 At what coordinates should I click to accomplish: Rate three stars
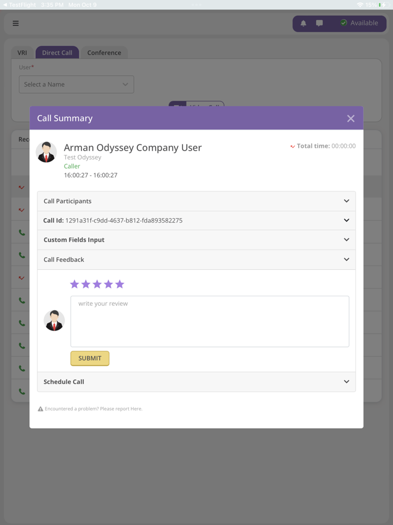[97, 284]
